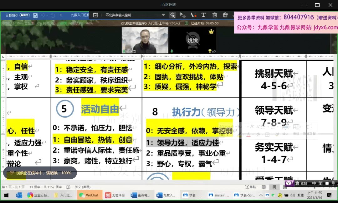Image resolution: width=338 pixels, height=203 pixels.
Task: Select the text annotation tool
Action: coord(203,15)
